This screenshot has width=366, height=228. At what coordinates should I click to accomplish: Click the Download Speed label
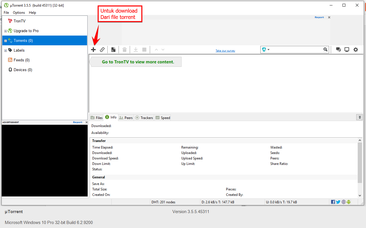105,158
